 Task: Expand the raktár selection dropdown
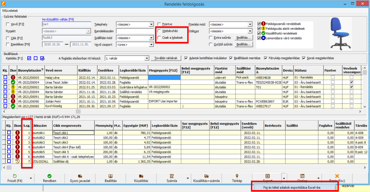[x=147, y=58]
